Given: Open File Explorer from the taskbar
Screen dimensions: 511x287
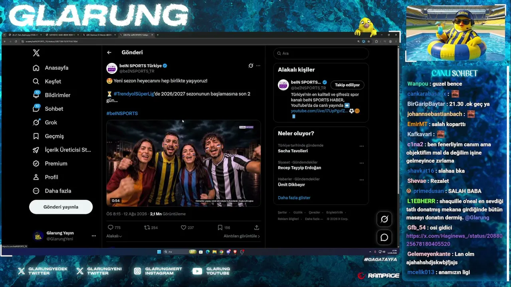Looking at the screenshot, I should pos(214,252).
